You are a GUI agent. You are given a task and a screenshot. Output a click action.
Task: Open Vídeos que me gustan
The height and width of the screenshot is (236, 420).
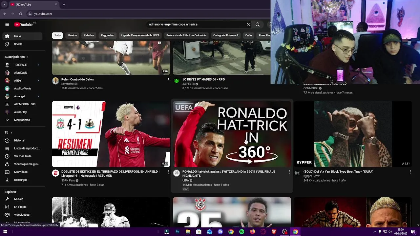click(x=23, y=164)
